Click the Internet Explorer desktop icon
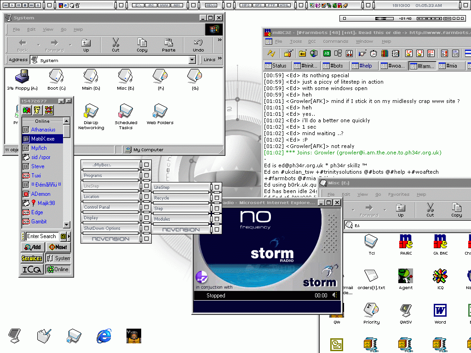Screen dimensions: 471x353 pyautogui.click(x=104, y=336)
